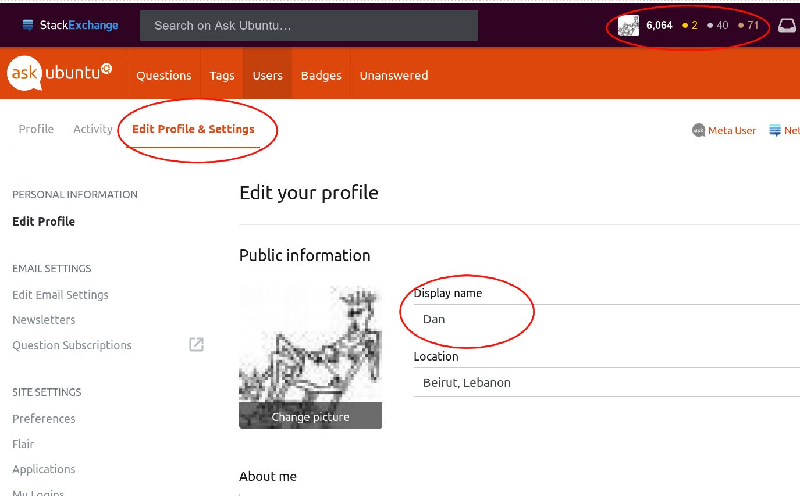
Task: Click the StackExchange logo
Action: click(x=70, y=25)
